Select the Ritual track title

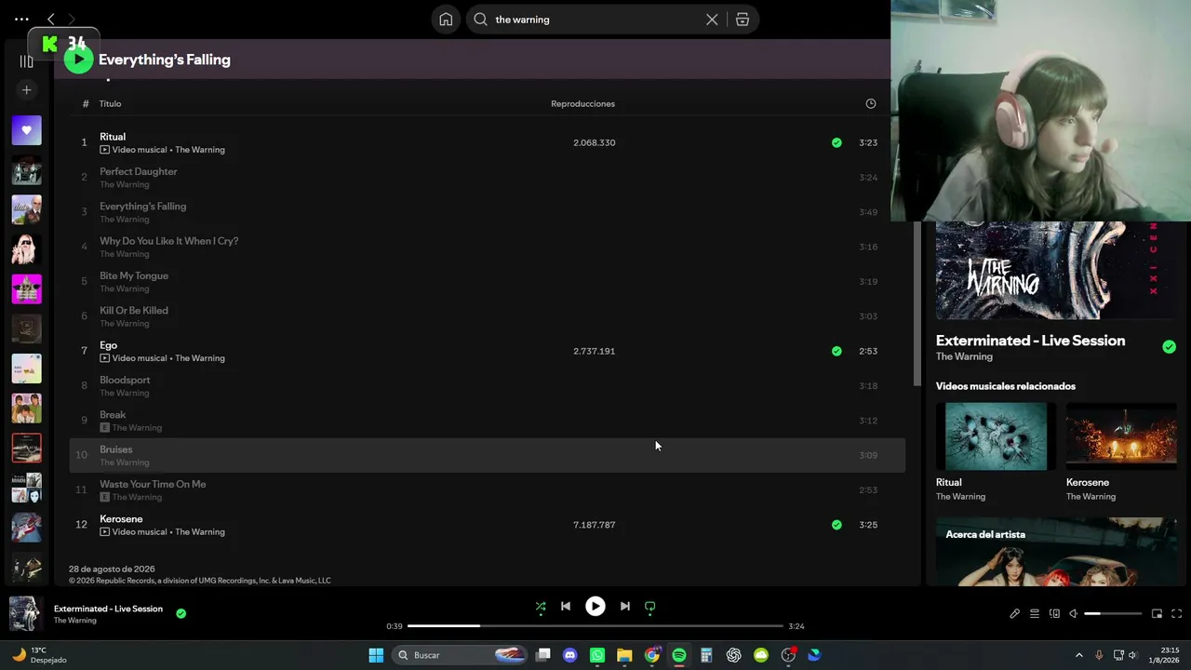(x=113, y=137)
